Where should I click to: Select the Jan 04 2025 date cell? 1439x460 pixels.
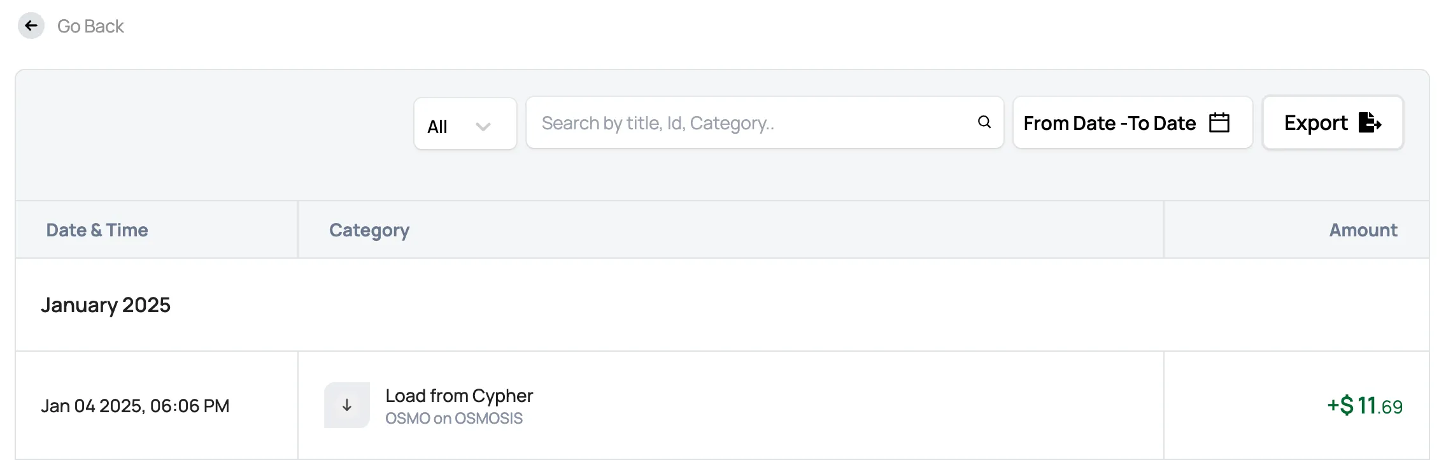[x=135, y=406]
